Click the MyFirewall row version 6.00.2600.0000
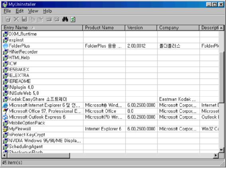226x169 pixels. pos(141,129)
